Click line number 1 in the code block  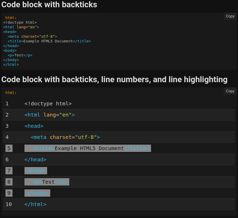pyautogui.click(x=7, y=104)
